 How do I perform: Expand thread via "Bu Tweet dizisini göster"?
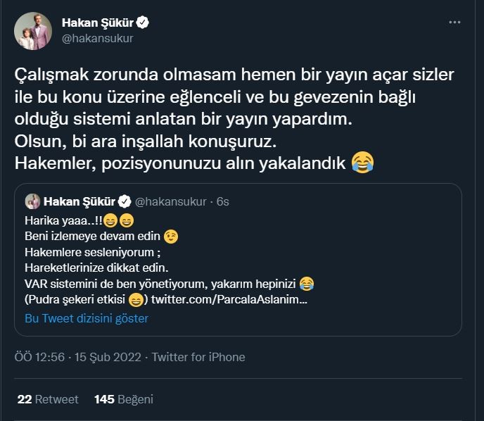pyautogui.click(x=87, y=318)
